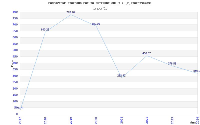The height and width of the screenshot is (125, 200).
Task: Click the 350 value on Euro axis
Action: click(x=15, y=69)
